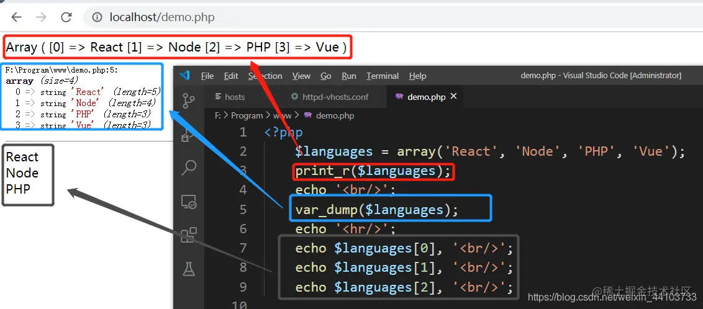
Task: Click the <?php opening tag
Action: (283, 133)
